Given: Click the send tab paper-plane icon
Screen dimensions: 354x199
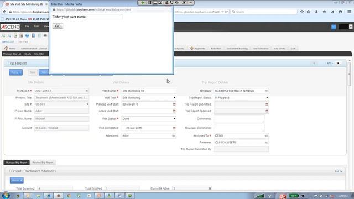Looking at the screenshot, I should [332, 12].
